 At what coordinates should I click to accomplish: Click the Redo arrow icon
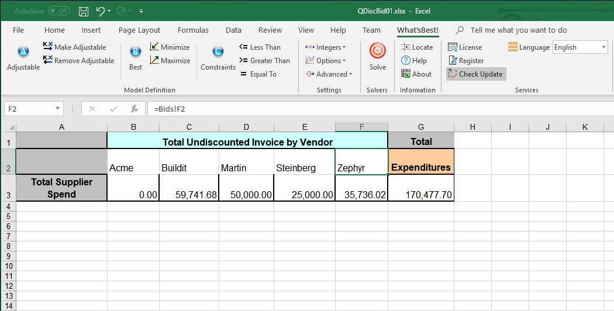point(121,11)
